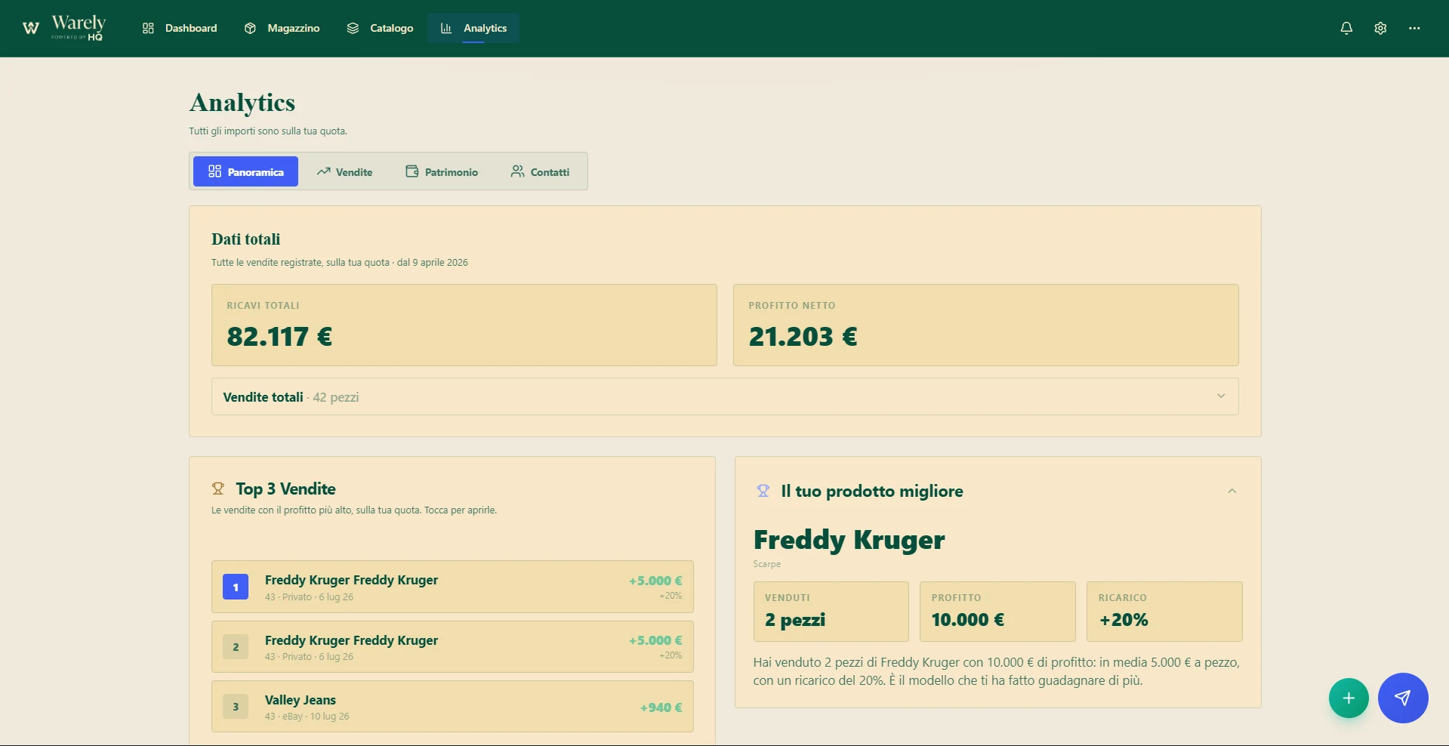Click the Ricavi totali 82.117 € card
Image resolution: width=1449 pixels, height=746 pixels.
tap(464, 325)
